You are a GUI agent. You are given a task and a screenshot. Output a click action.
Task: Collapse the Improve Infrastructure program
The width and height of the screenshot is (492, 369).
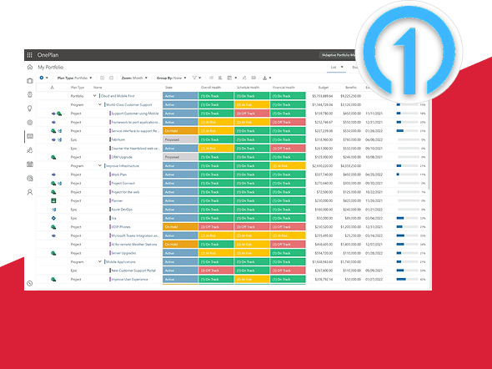[100, 165]
